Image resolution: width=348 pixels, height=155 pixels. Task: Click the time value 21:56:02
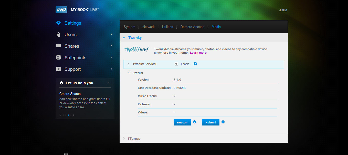coord(180,88)
